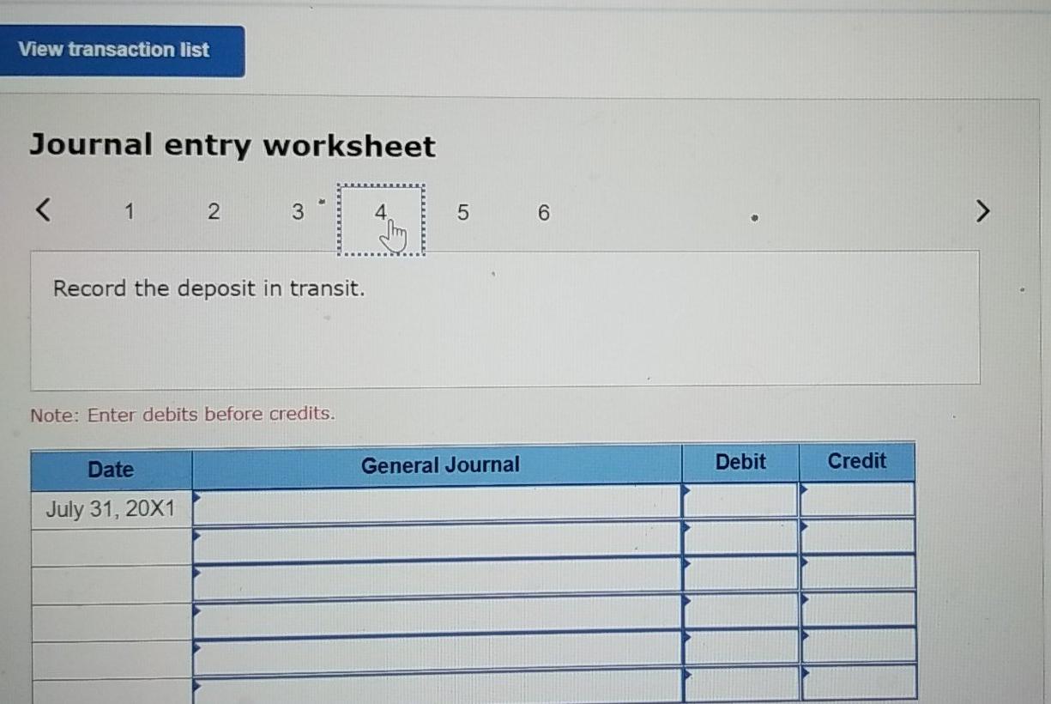Image resolution: width=1051 pixels, height=704 pixels.
Task: Open General Journal account dropdown in second row
Action: coord(437,543)
